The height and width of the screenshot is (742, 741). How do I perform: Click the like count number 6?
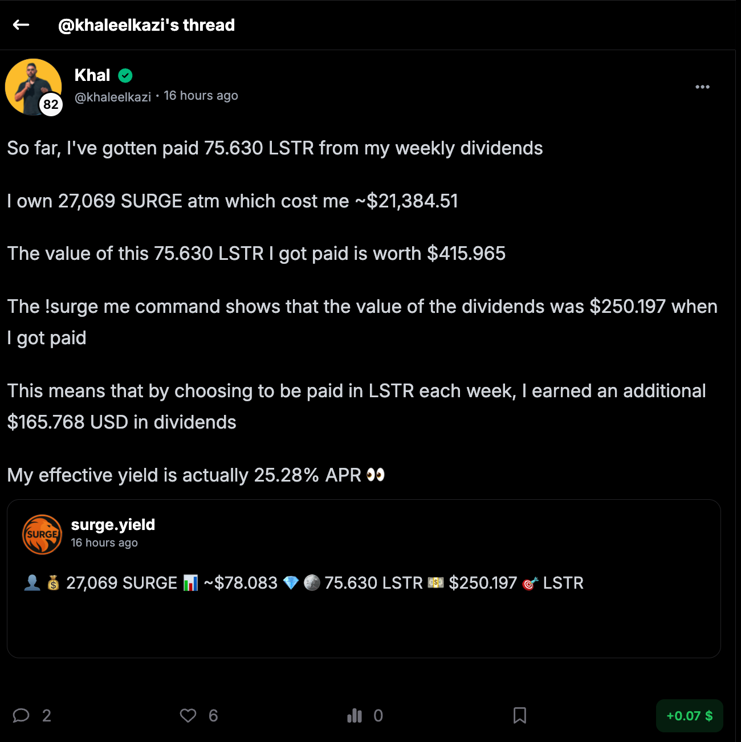pyautogui.click(x=213, y=715)
